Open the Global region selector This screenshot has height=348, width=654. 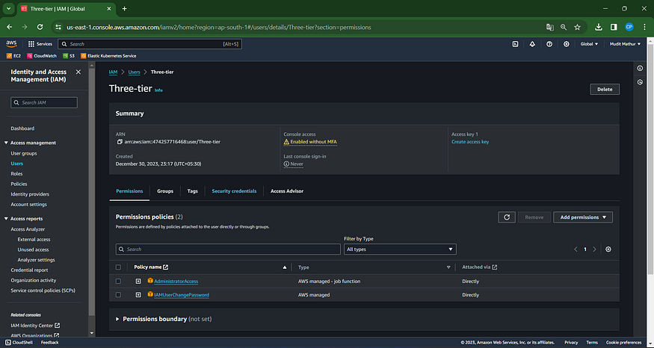coord(590,44)
